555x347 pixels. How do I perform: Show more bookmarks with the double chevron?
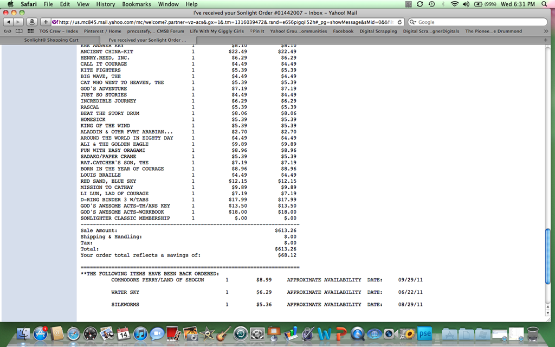click(545, 31)
